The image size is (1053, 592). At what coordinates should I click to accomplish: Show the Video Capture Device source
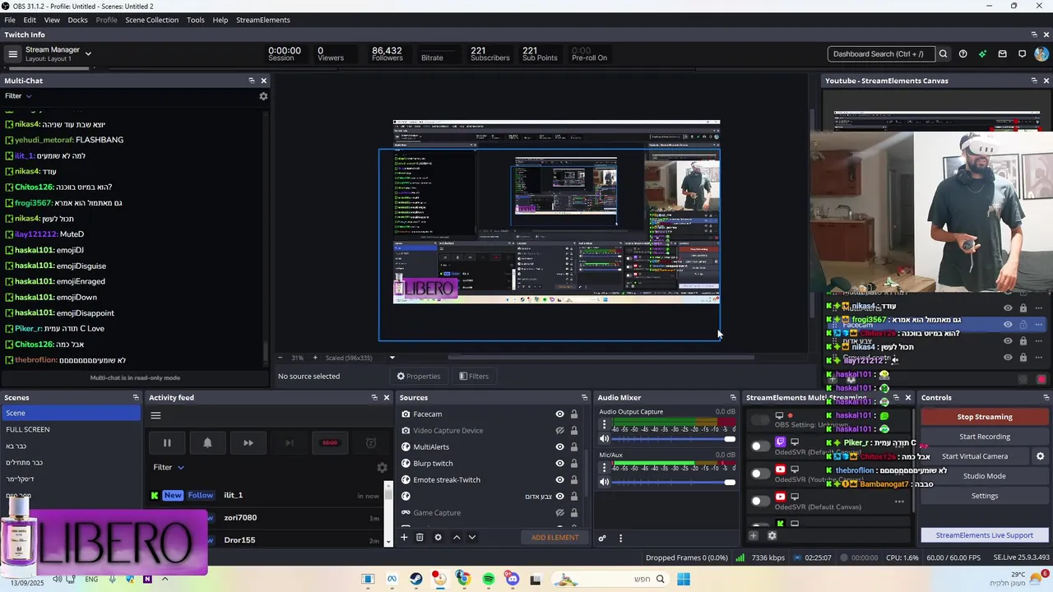click(559, 431)
